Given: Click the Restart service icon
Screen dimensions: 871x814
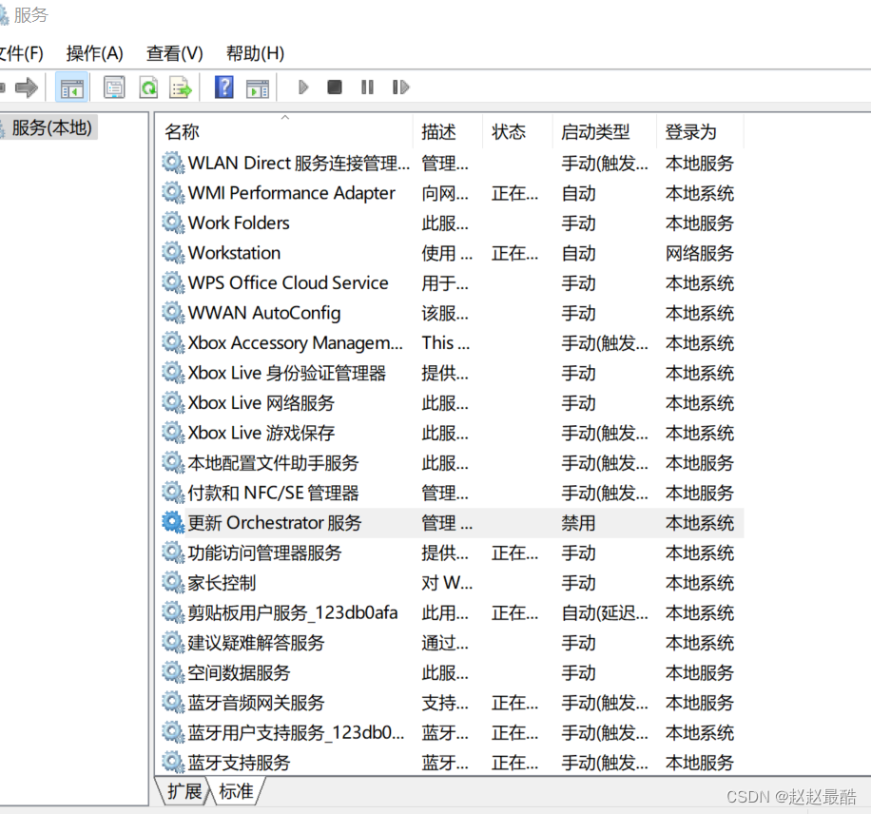Looking at the screenshot, I should tap(400, 87).
